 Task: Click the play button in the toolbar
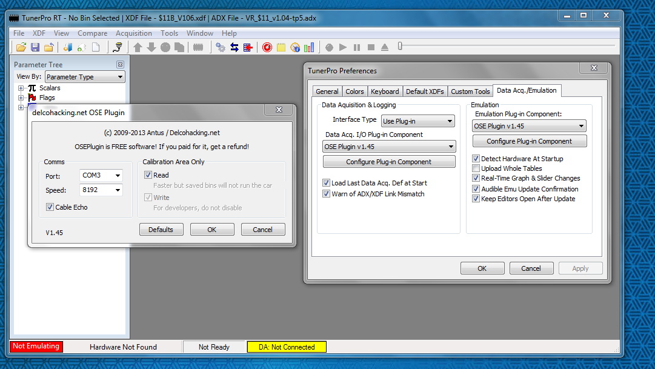click(x=343, y=47)
